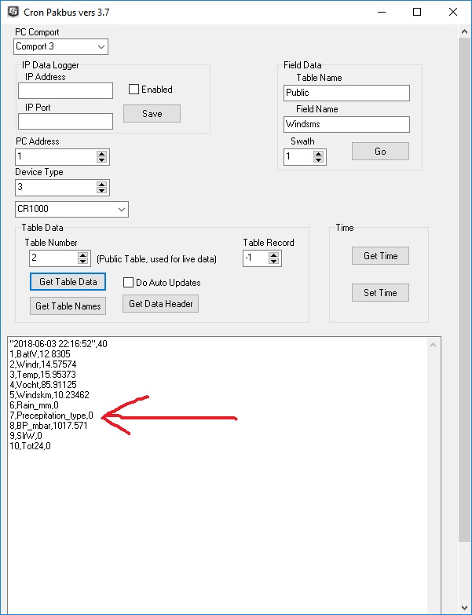Click the output line 1,BattV,12.8305
The height and width of the screenshot is (615, 472).
tap(40, 354)
